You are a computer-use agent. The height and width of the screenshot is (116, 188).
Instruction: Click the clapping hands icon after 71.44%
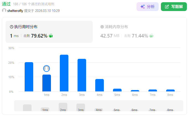[151, 36]
